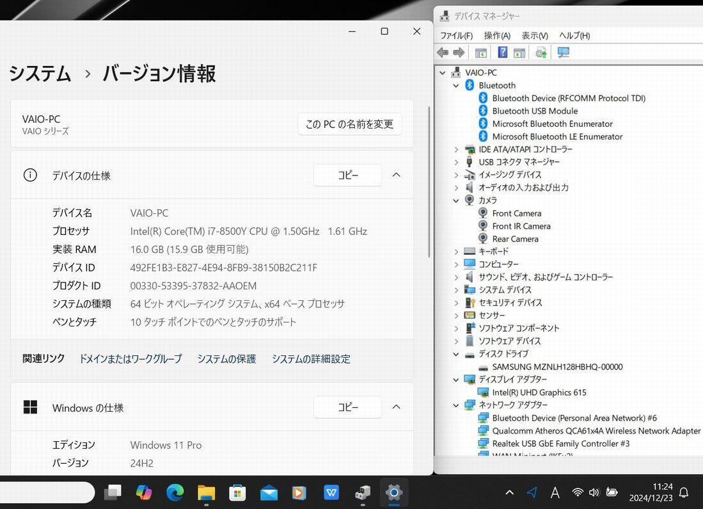Select SAMSUNG MZNLH128HBHQ-00000 disk drive
Viewport: 703px width, 509px height.
coord(557,367)
